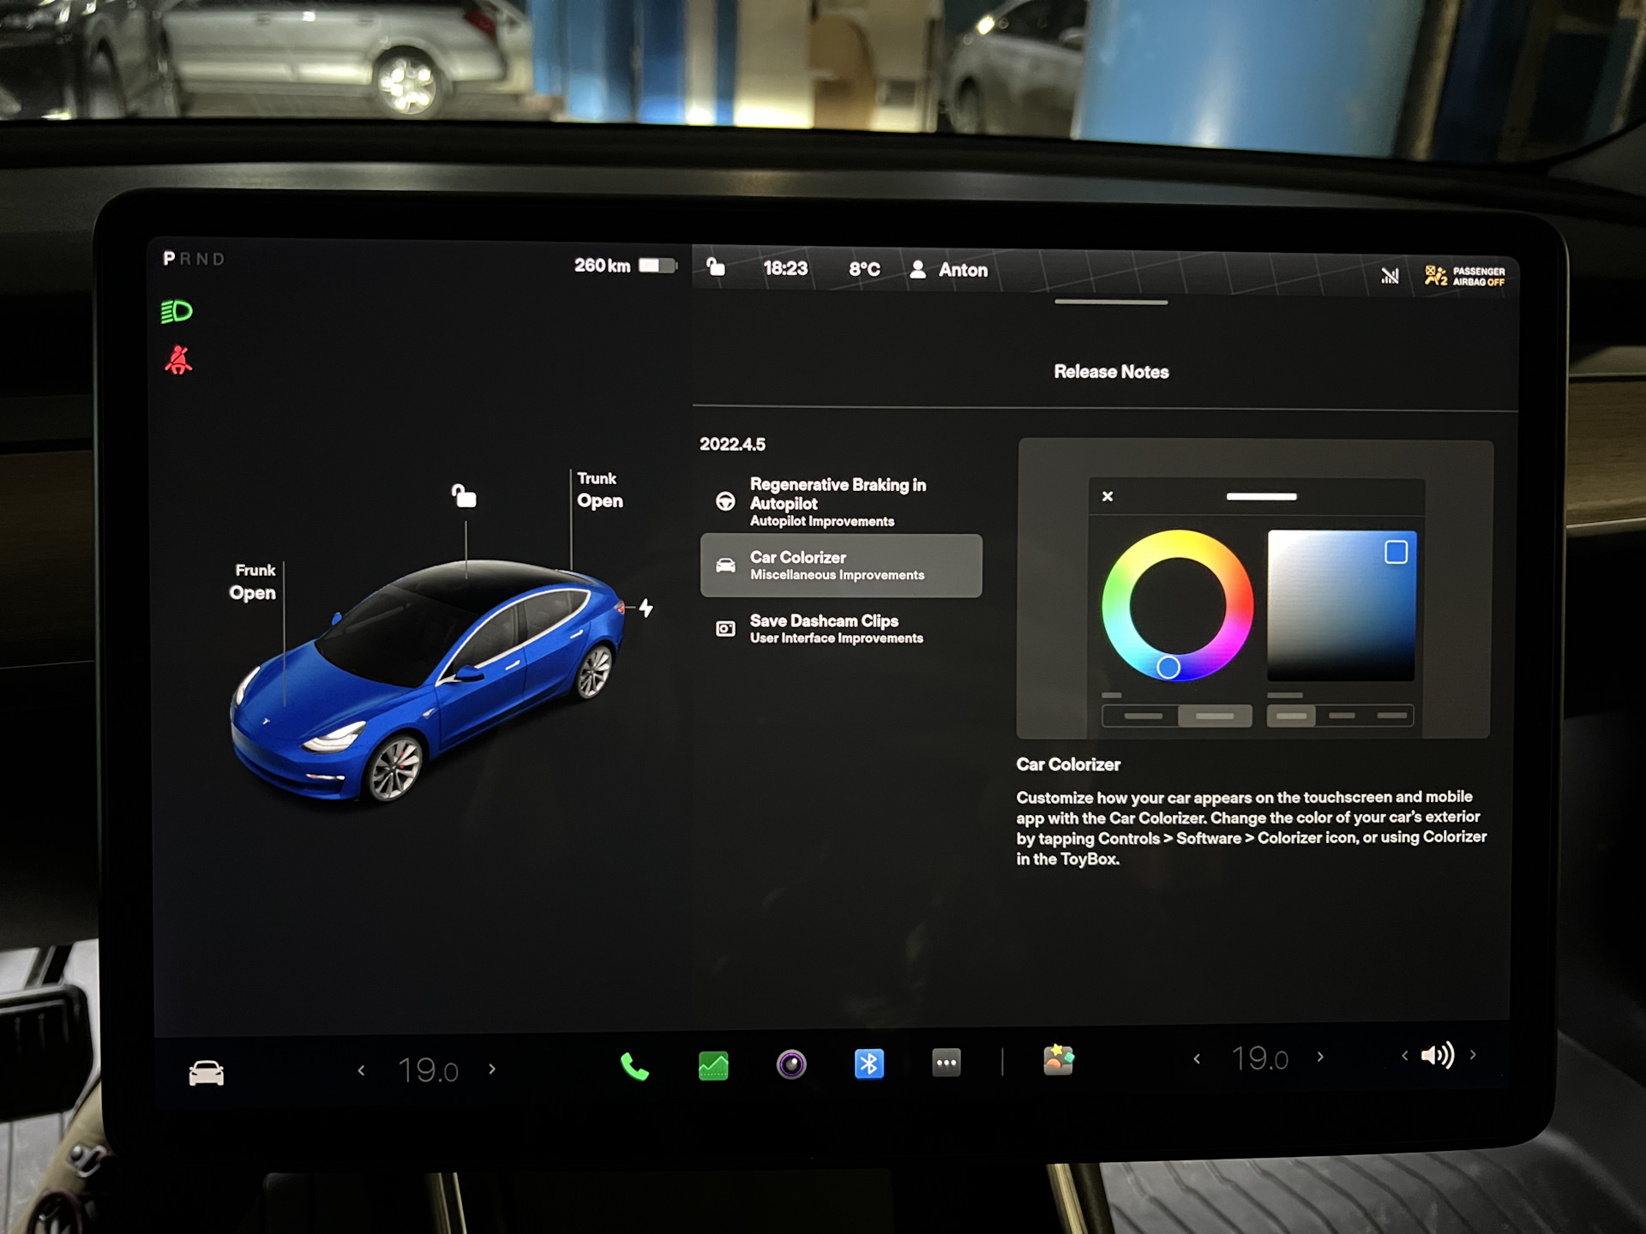Tap the speaker volume icon
Screen dimensions: 1646x1234
pyautogui.click(x=1439, y=1057)
